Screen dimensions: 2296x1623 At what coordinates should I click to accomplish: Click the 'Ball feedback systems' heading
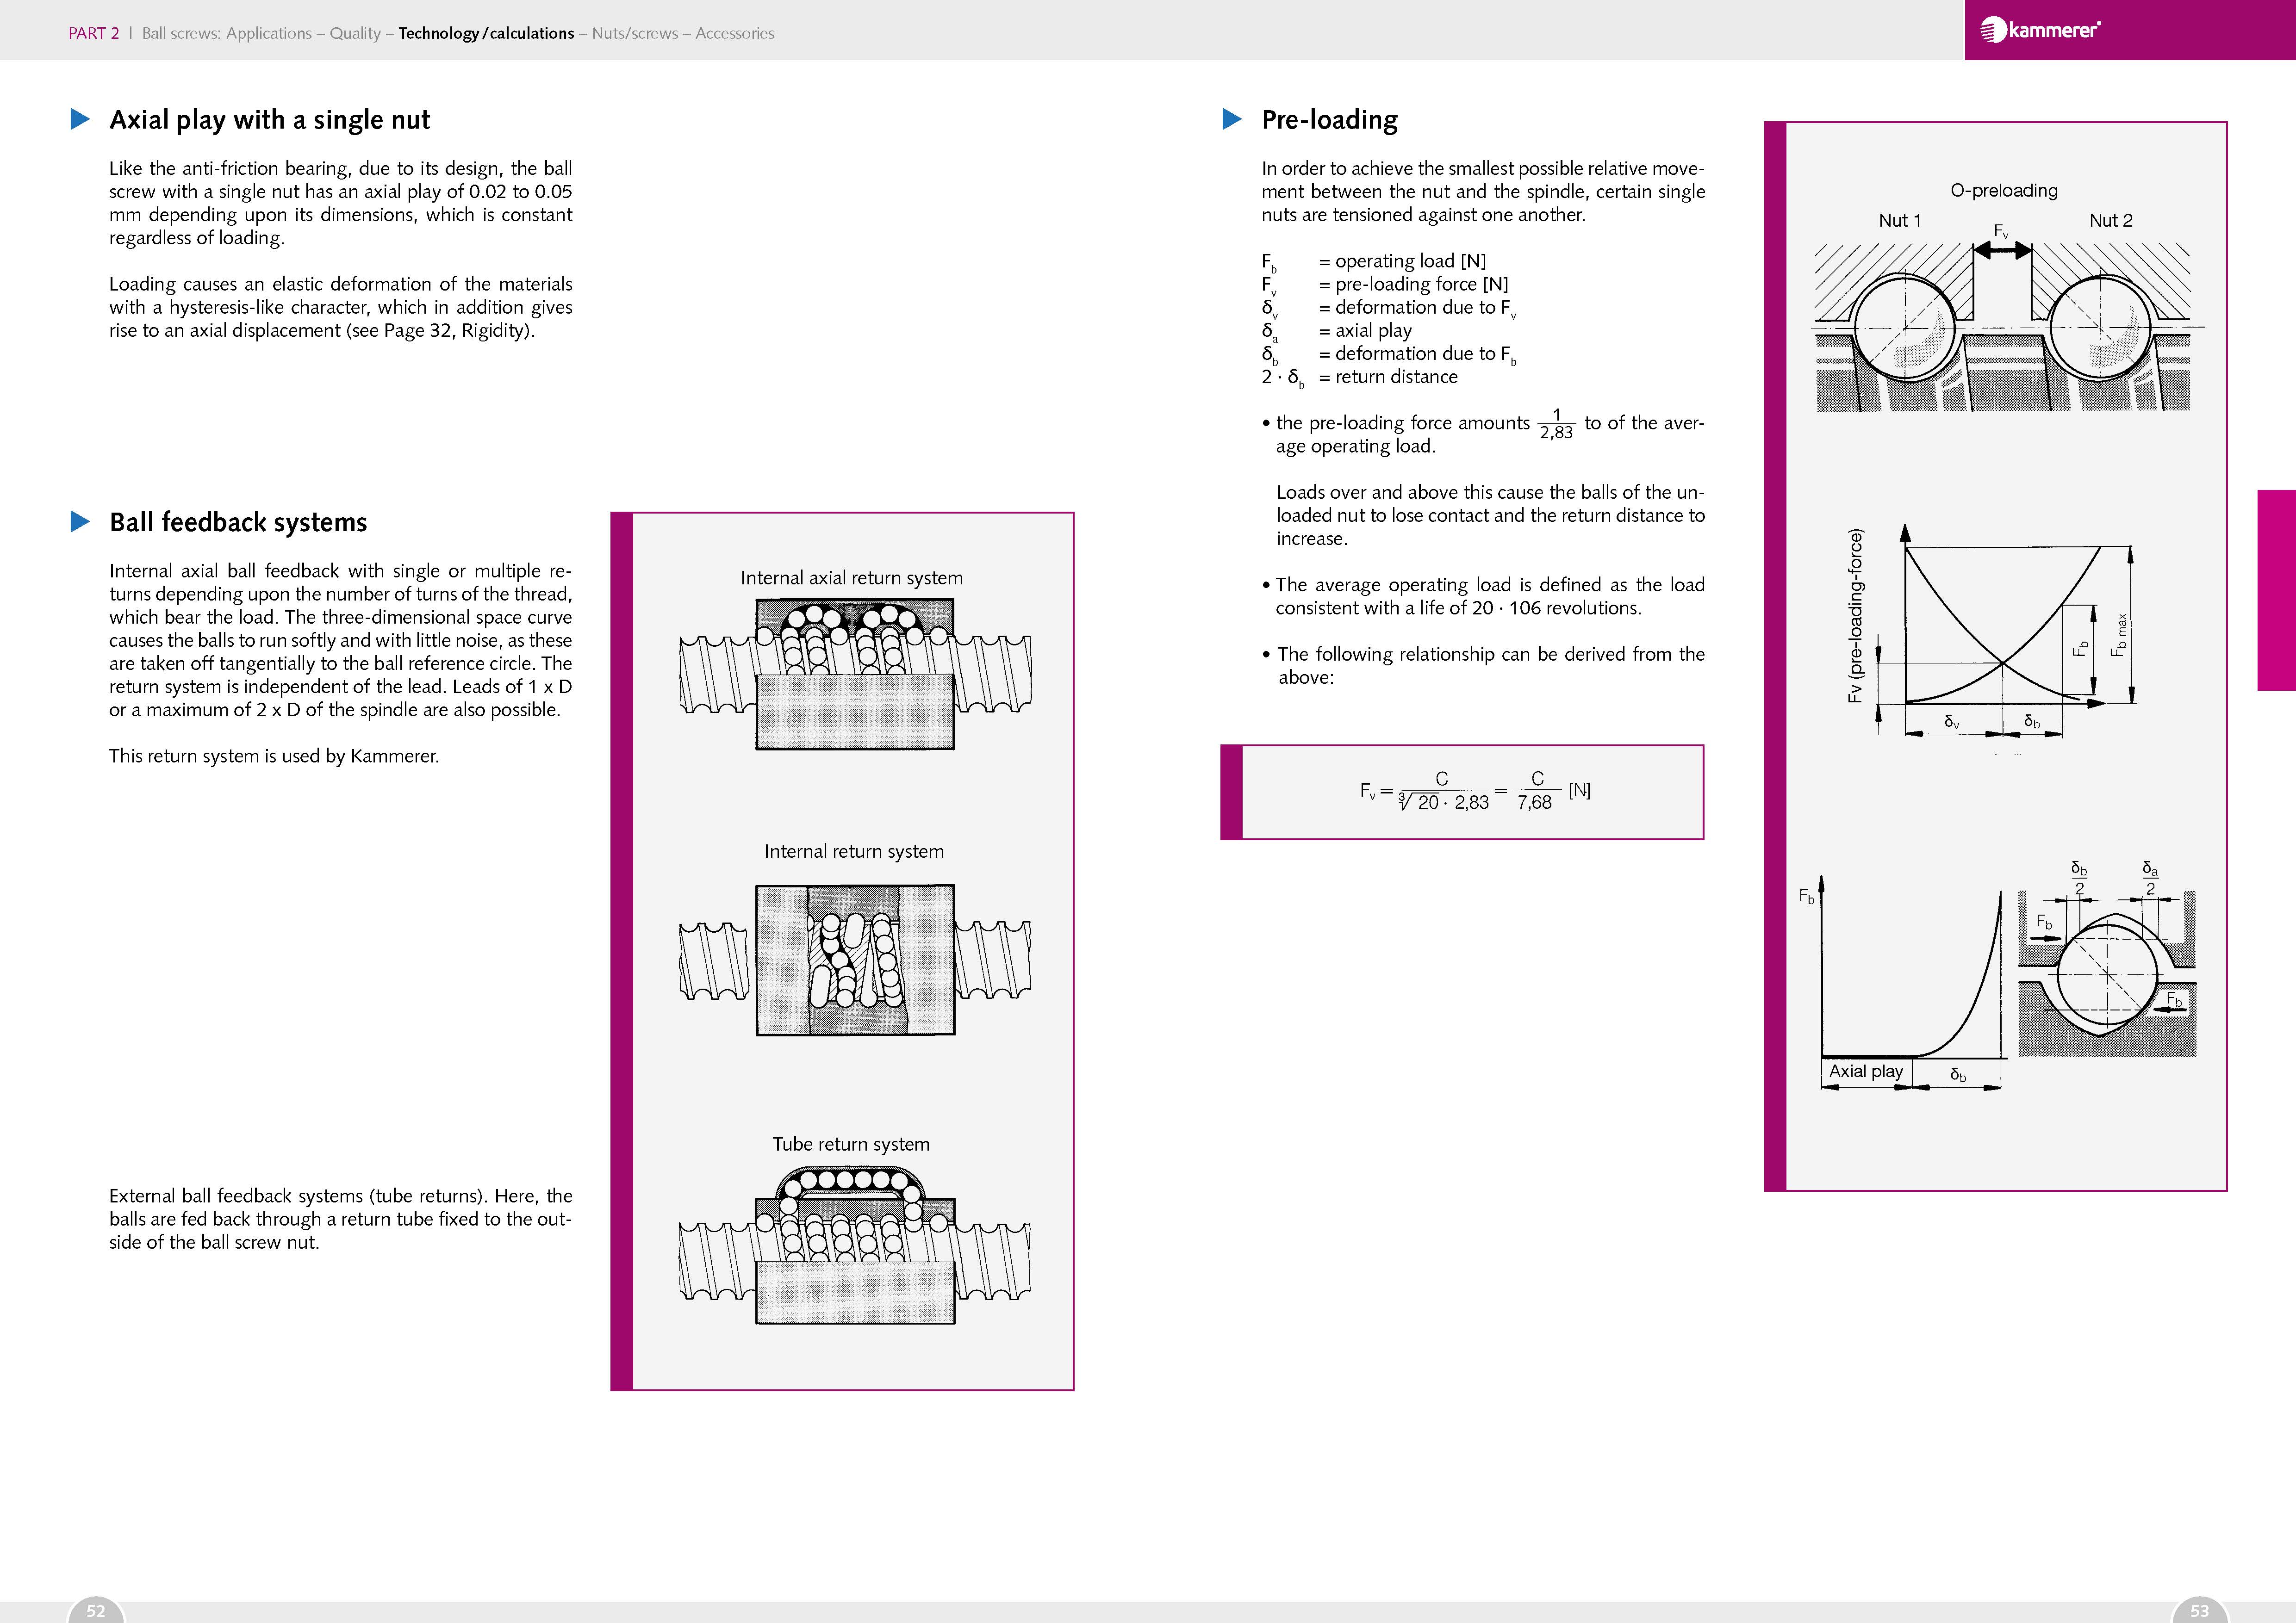click(x=238, y=523)
